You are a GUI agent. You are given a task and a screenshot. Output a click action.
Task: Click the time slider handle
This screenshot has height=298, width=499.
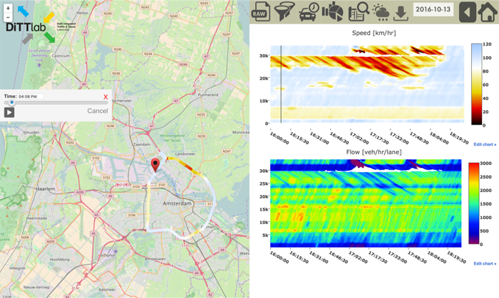12,103
